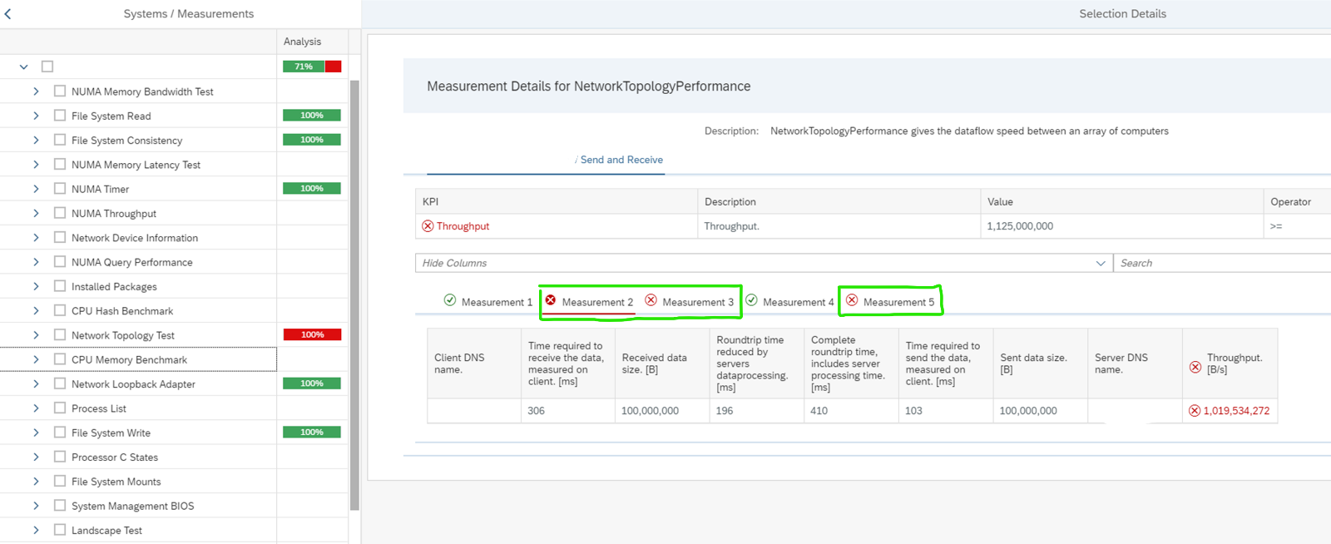1331x544 pixels.
Task: Click the red error icon of Measurement 3
Action: [651, 300]
